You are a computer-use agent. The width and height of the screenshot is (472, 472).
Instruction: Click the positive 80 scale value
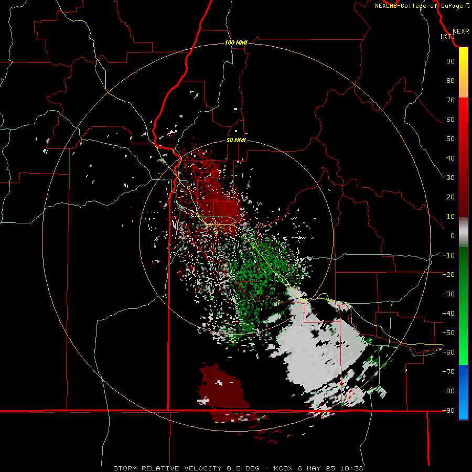[450, 80]
